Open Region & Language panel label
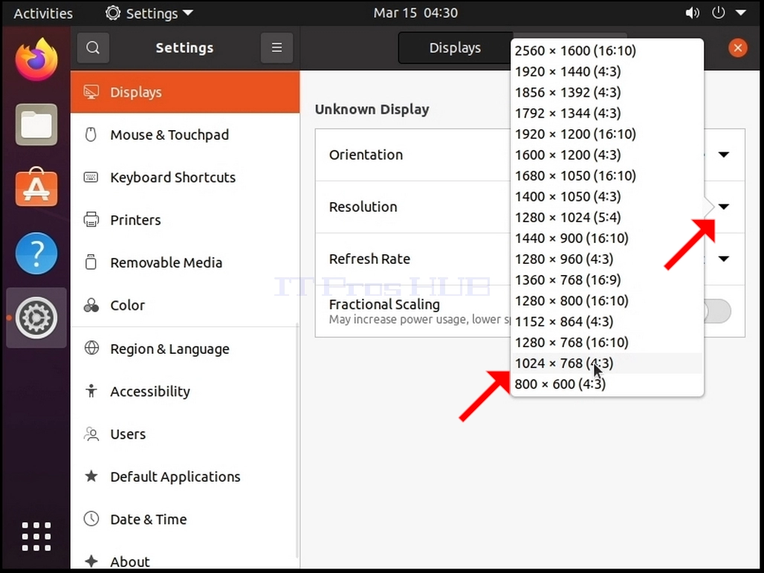 coord(169,349)
